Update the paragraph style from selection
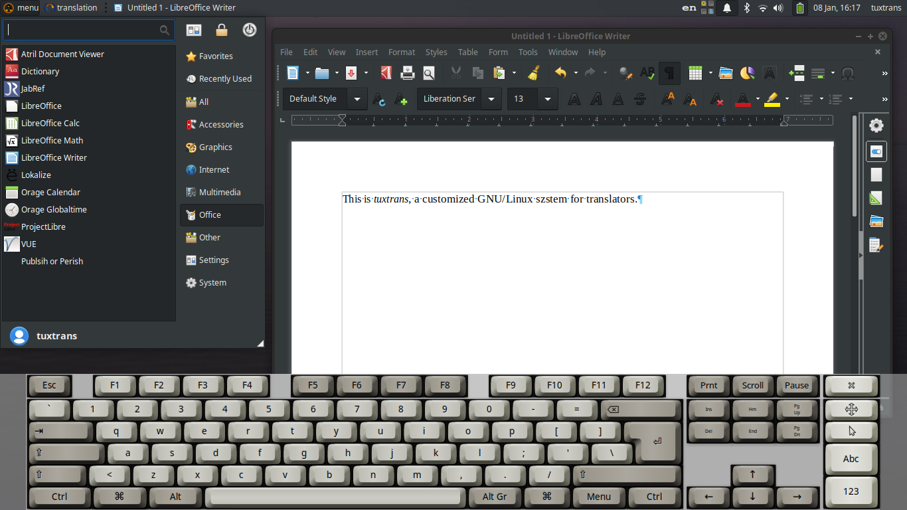Image resolution: width=907 pixels, height=510 pixels. (379, 99)
